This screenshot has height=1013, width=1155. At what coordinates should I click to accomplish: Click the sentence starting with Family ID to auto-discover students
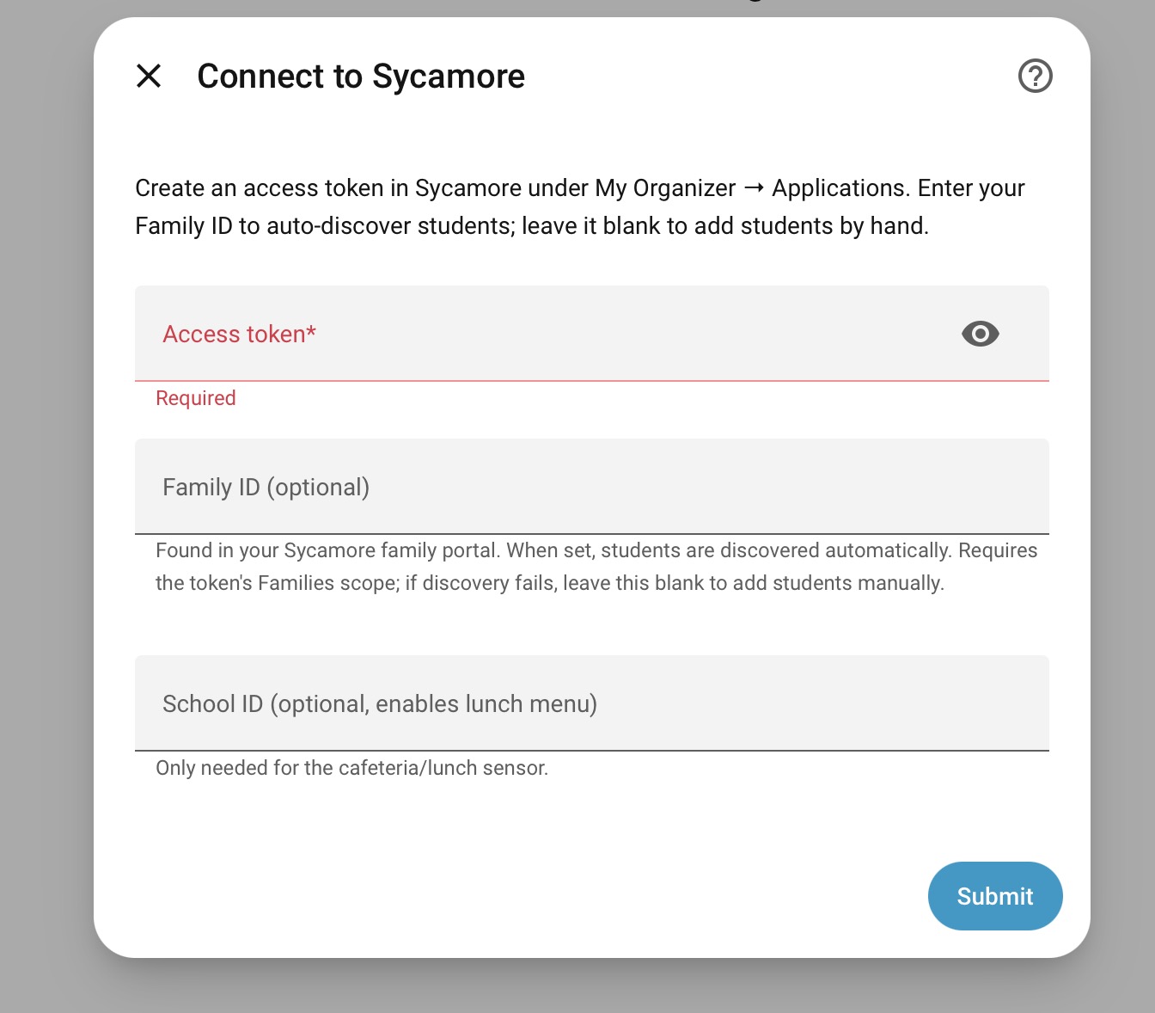(x=532, y=225)
